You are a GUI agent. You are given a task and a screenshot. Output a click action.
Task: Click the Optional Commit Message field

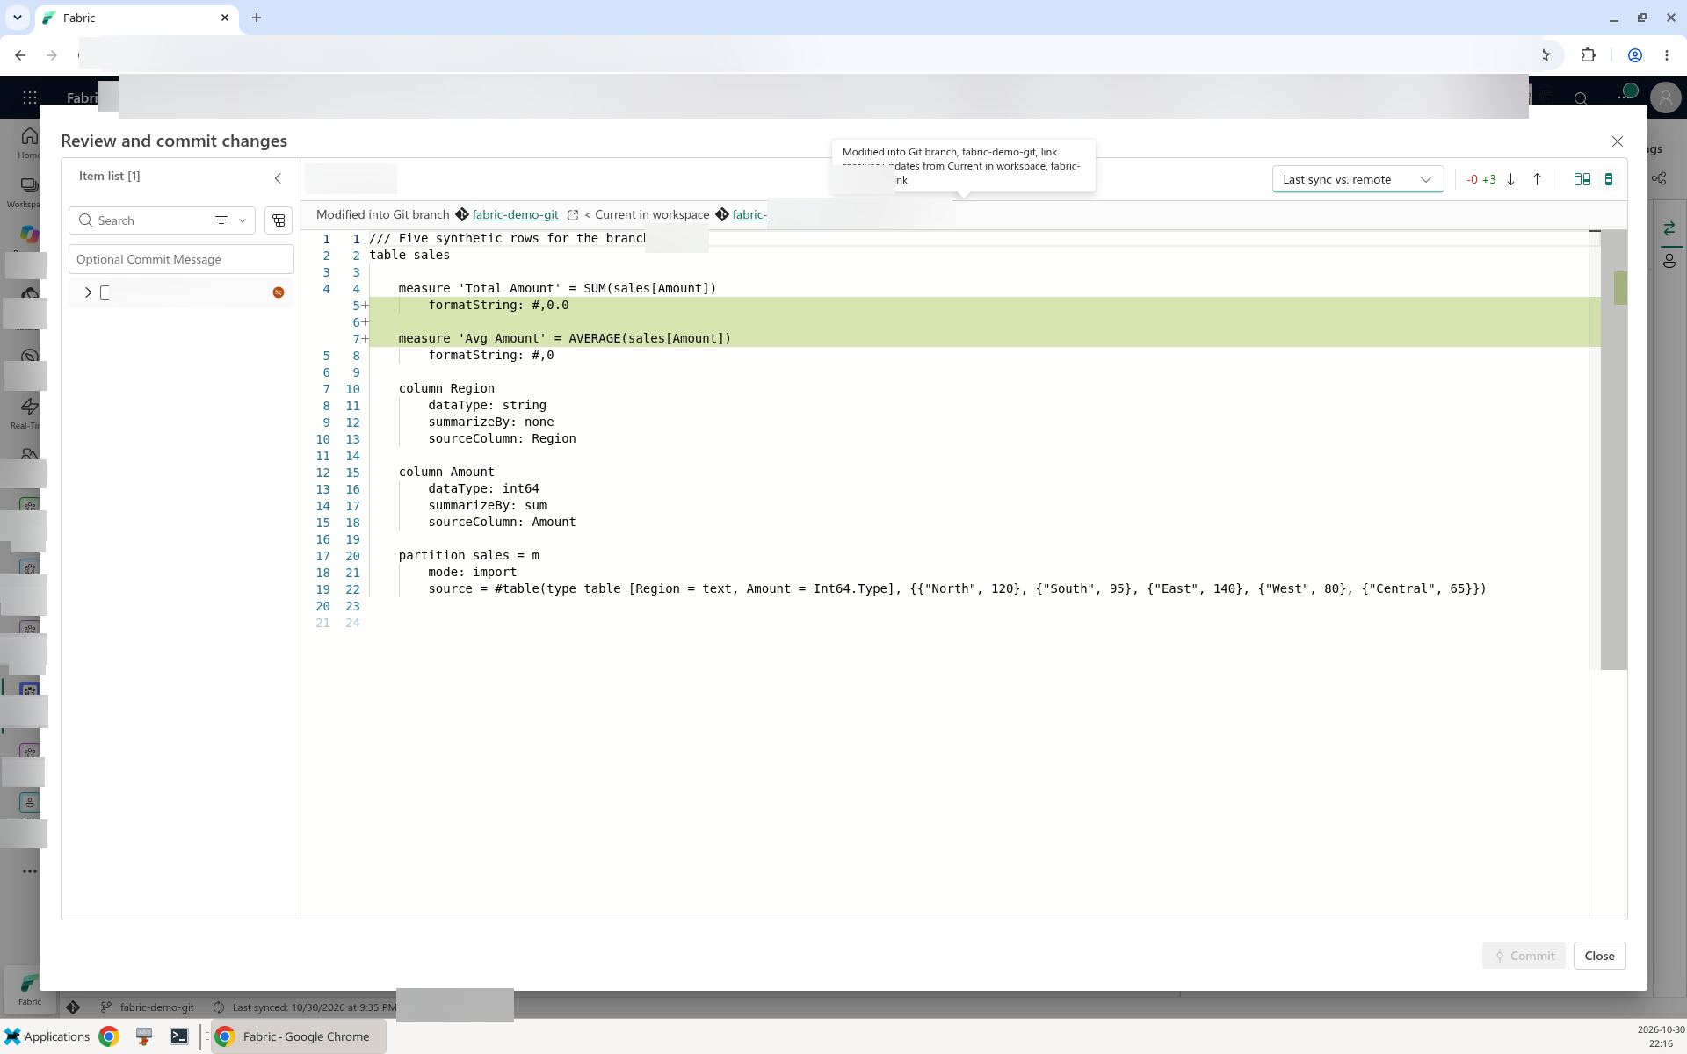tap(181, 259)
